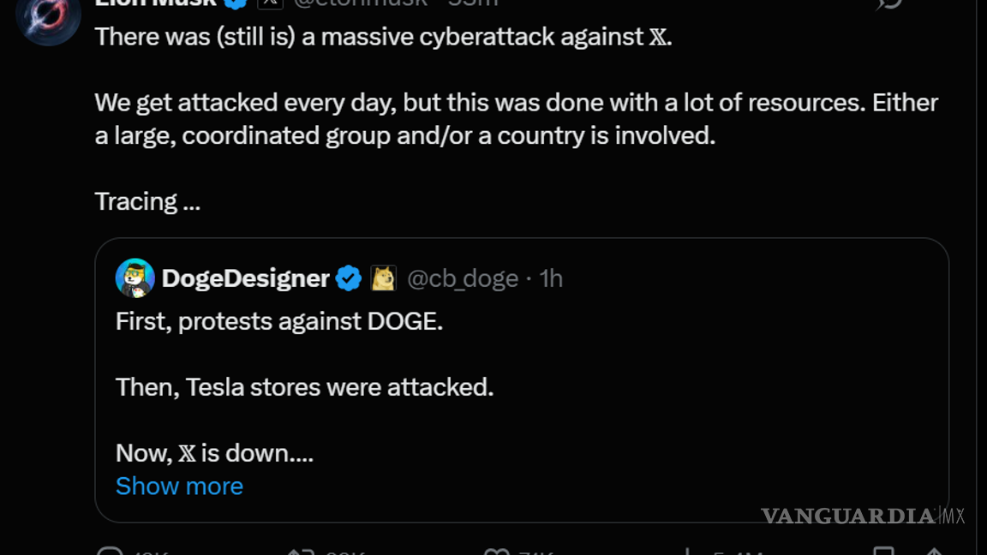Reply using the comment bubble icon

coord(110,551)
